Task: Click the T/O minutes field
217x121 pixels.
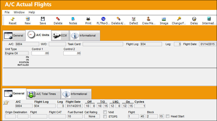Action: [x=105, y=106]
